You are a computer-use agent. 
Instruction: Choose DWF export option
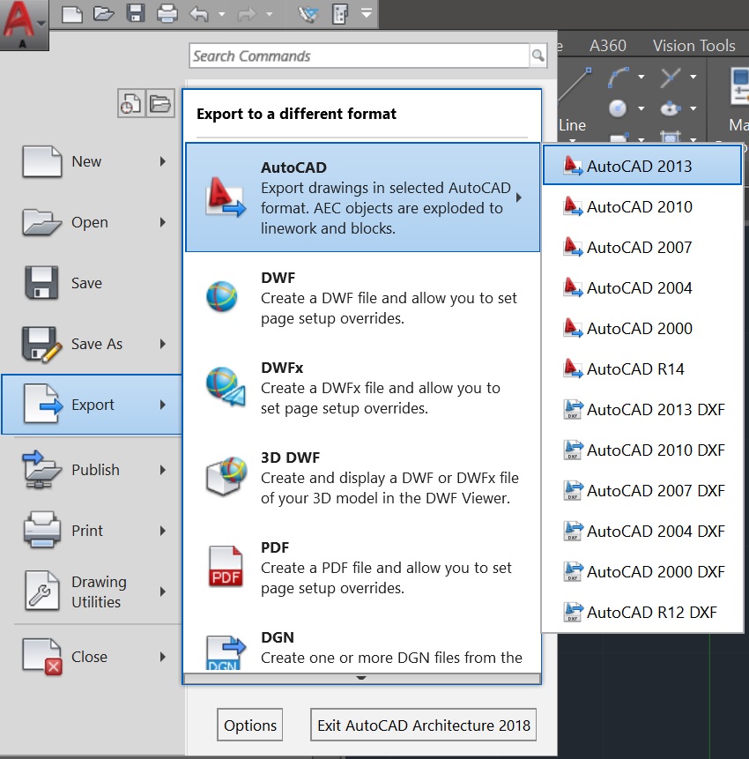coord(362,297)
